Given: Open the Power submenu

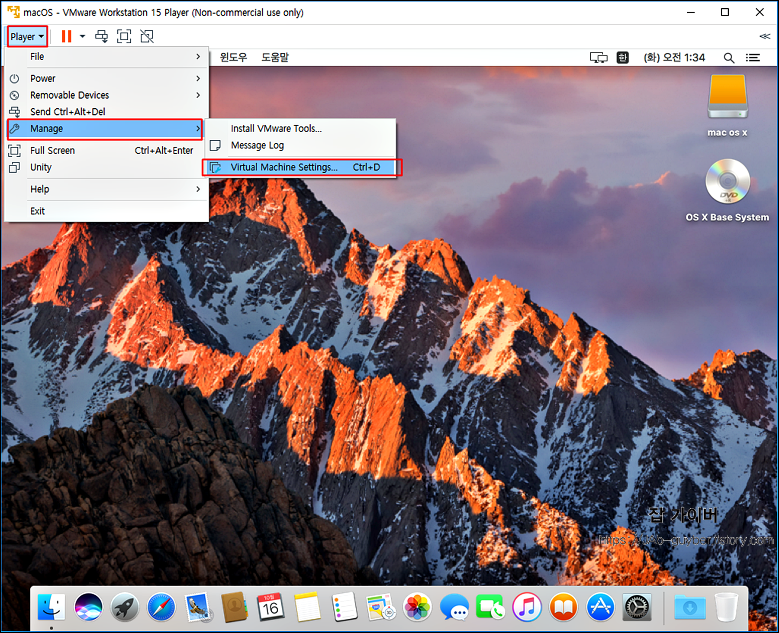Looking at the screenshot, I should click(106, 78).
